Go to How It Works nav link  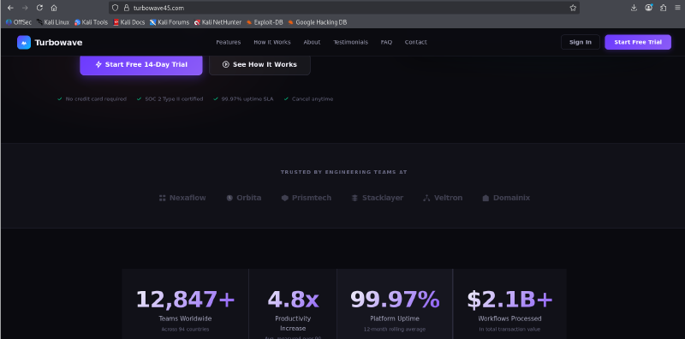click(272, 43)
